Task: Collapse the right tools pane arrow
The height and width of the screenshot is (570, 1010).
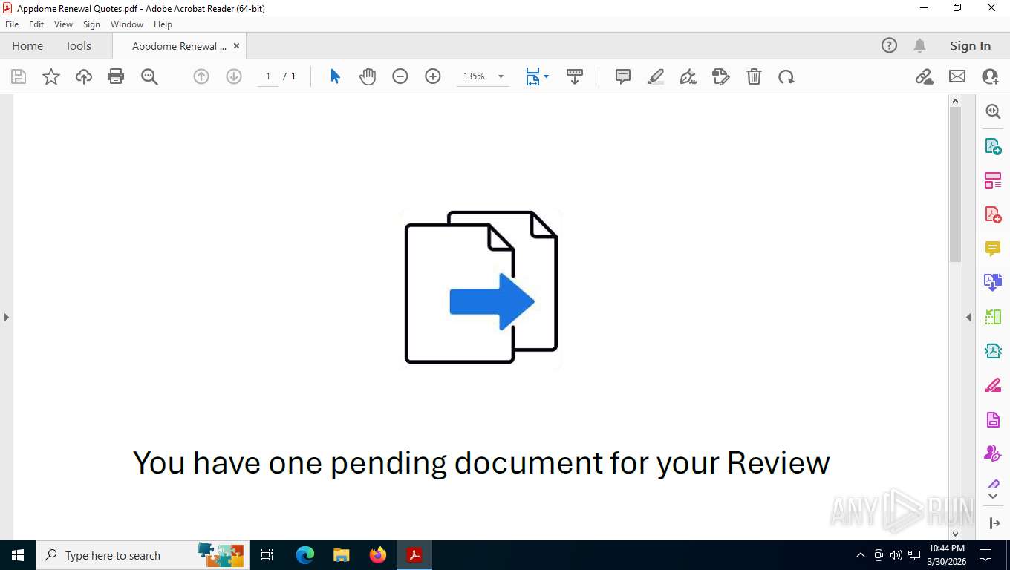Action: point(968,317)
